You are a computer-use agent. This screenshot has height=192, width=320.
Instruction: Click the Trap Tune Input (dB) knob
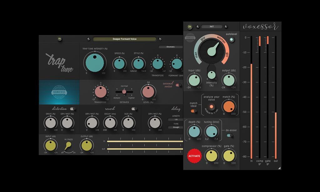pyautogui.click(x=51, y=145)
